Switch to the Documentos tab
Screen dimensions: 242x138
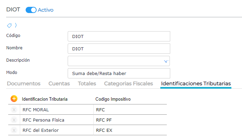click(x=24, y=84)
